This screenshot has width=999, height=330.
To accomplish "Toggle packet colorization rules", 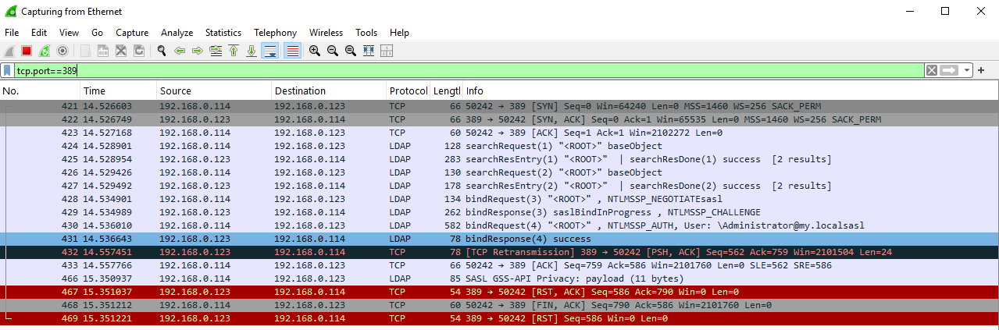I will pyautogui.click(x=293, y=51).
